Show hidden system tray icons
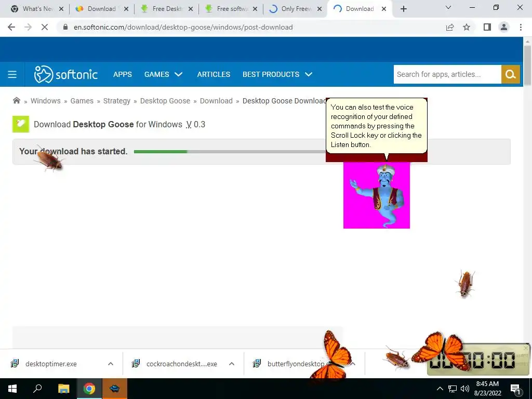 tap(440, 389)
